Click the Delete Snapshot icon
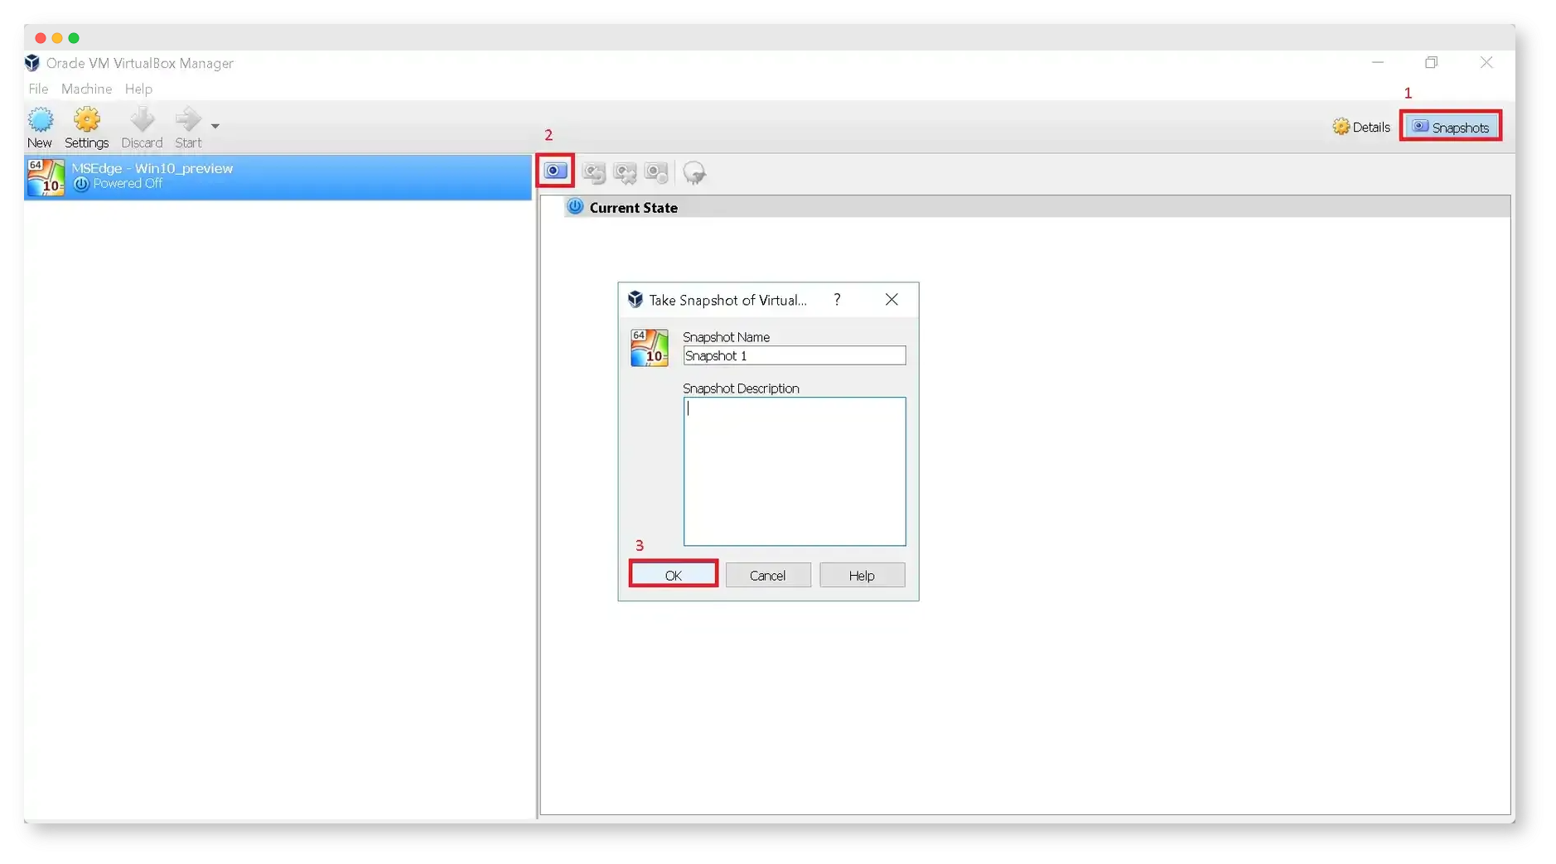The height and width of the screenshot is (864, 1556). [x=626, y=172]
